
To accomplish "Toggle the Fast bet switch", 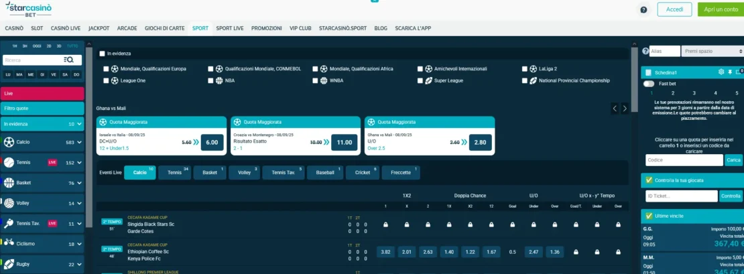I will tap(649, 84).
